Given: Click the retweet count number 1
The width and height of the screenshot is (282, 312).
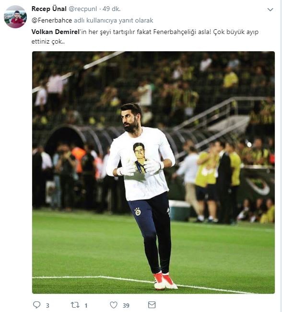Looking at the screenshot, I should 86,305.
